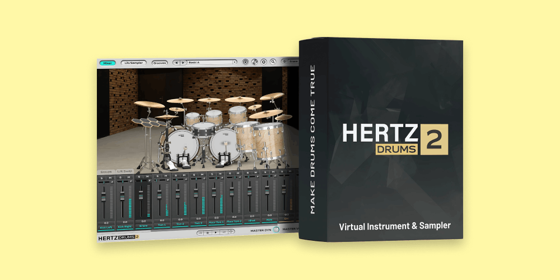Select the Groups tab above mixer

[106, 172]
